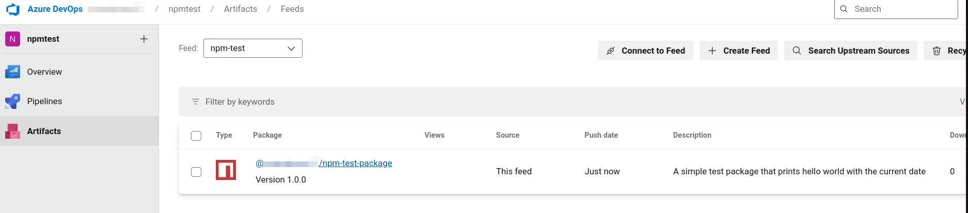Click the npmtest project avatar icon

pos(12,39)
